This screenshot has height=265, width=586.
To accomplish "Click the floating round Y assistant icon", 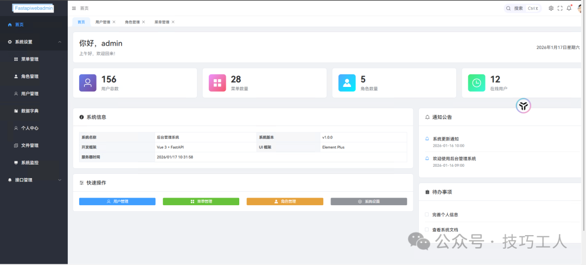I will click(x=524, y=106).
